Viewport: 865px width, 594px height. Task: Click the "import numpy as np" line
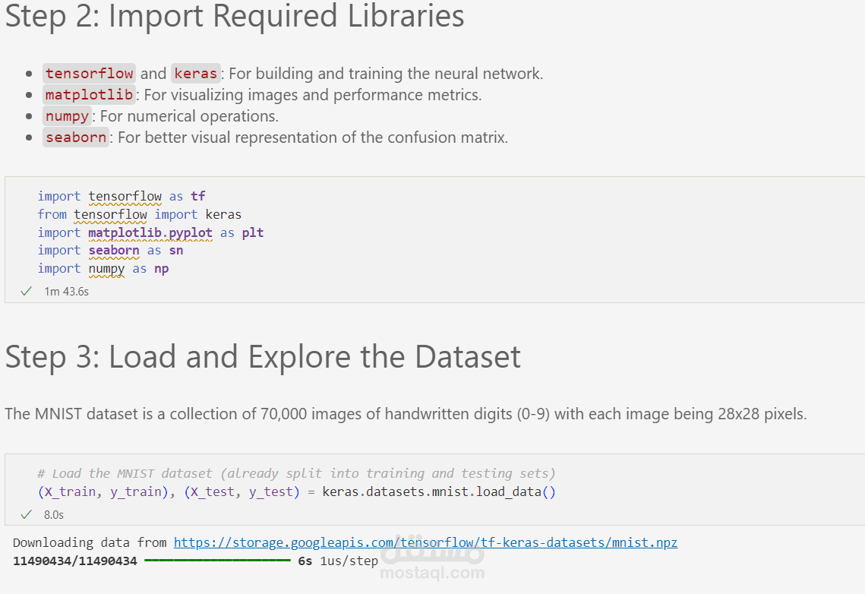(x=103, y=269)
